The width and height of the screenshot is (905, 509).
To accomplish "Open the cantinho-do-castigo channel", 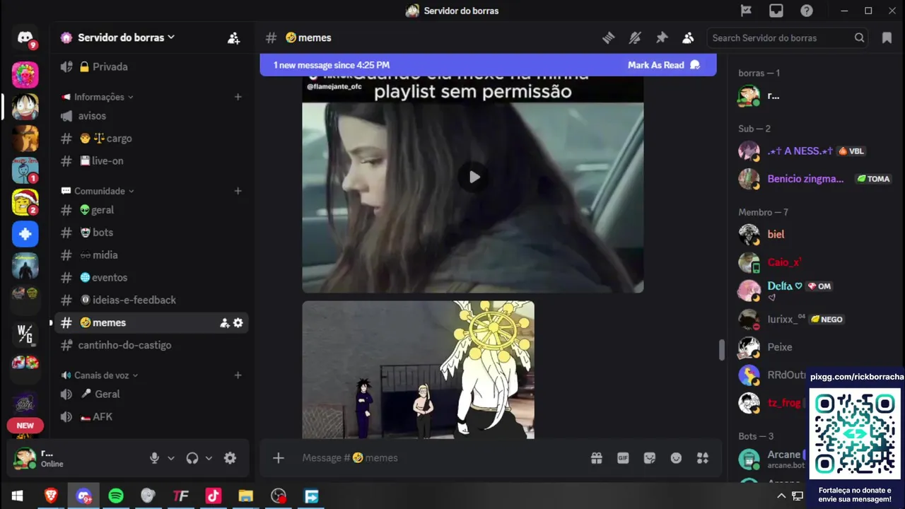I will click(151, 345).
